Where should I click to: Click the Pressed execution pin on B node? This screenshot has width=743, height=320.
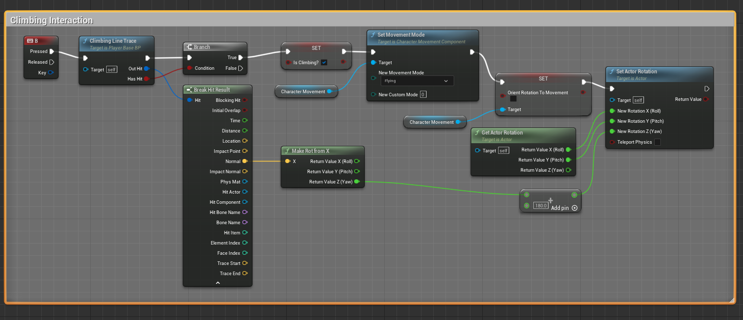[52, 51]
